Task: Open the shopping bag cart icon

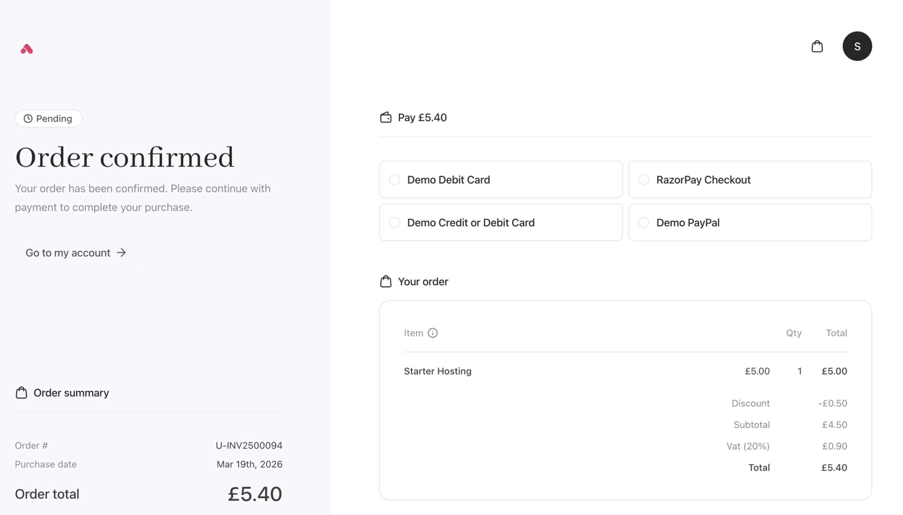Action: (817, 46)
